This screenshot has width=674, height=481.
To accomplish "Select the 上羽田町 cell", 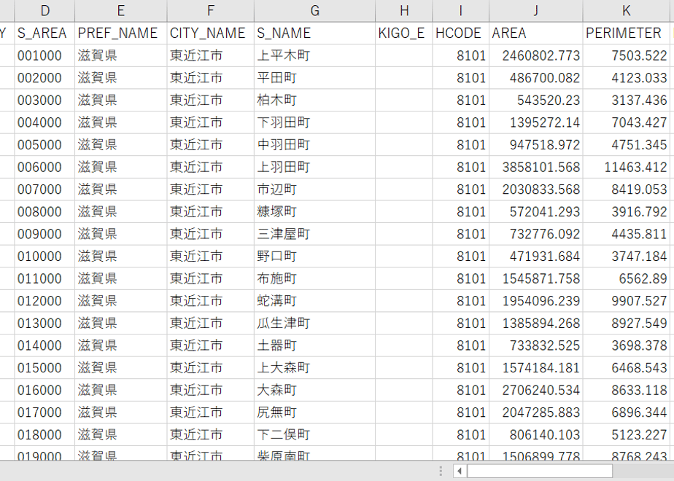I will point(314,167).
